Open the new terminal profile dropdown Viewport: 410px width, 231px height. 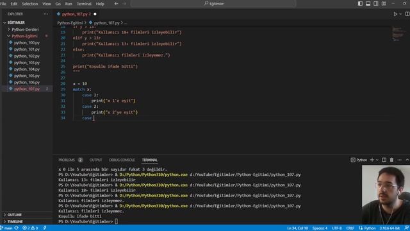pyautogui.click(x=377, y=160)
